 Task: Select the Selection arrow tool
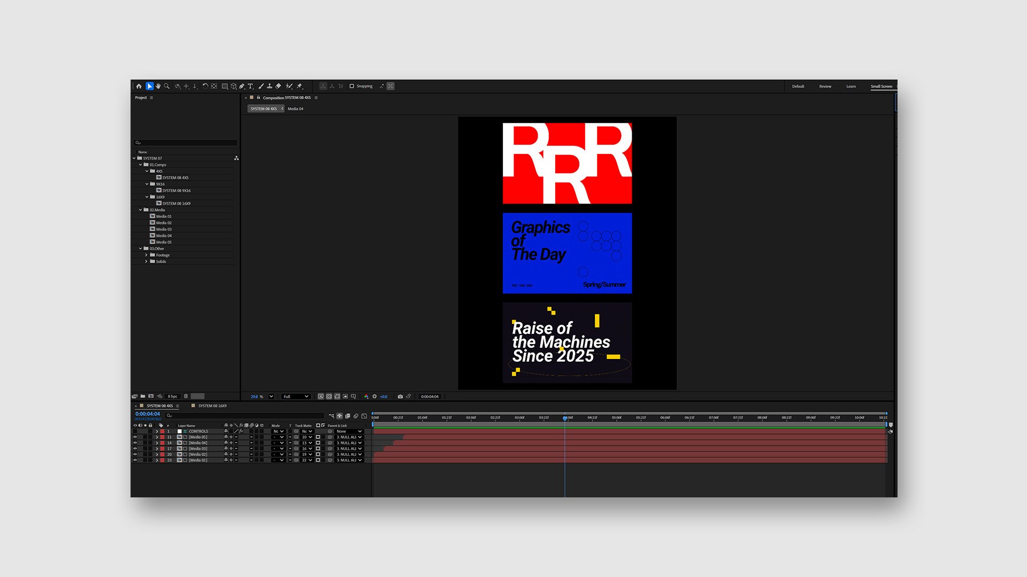pyautogui.click(x=150, y=86)
